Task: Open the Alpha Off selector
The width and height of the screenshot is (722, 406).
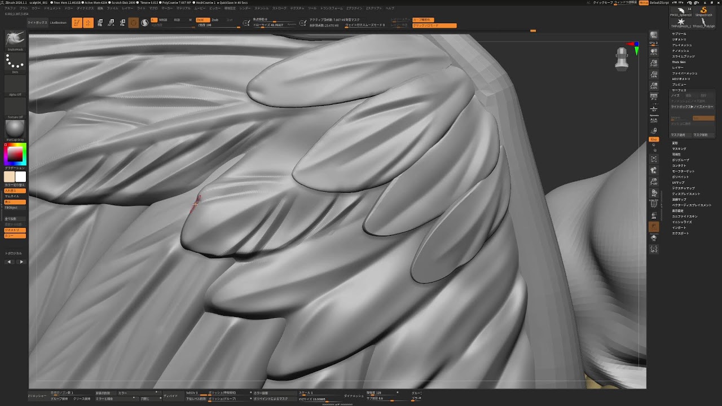Action: click(x=15, y=86)
